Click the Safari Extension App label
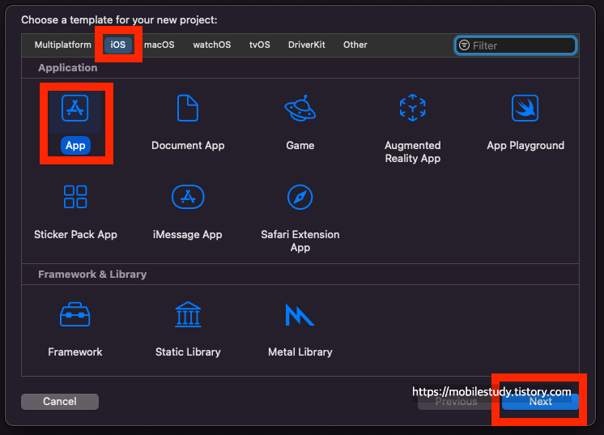Screen dimensions: 604x435 300,241
